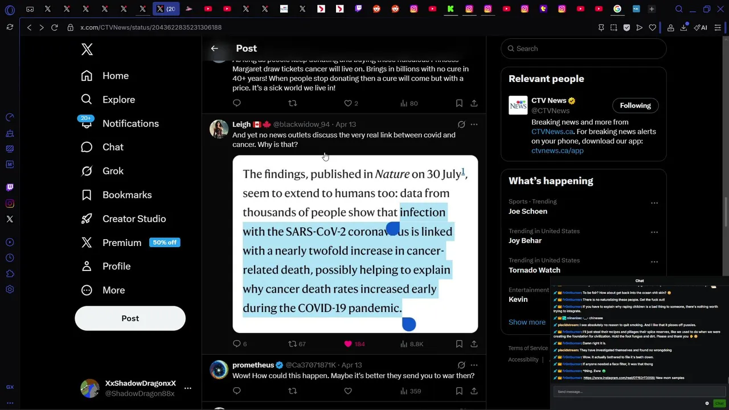Click the large Post button

point(130,318)
